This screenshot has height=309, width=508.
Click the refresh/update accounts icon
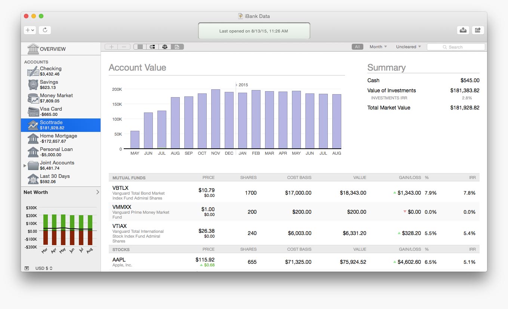click(45, 30)
